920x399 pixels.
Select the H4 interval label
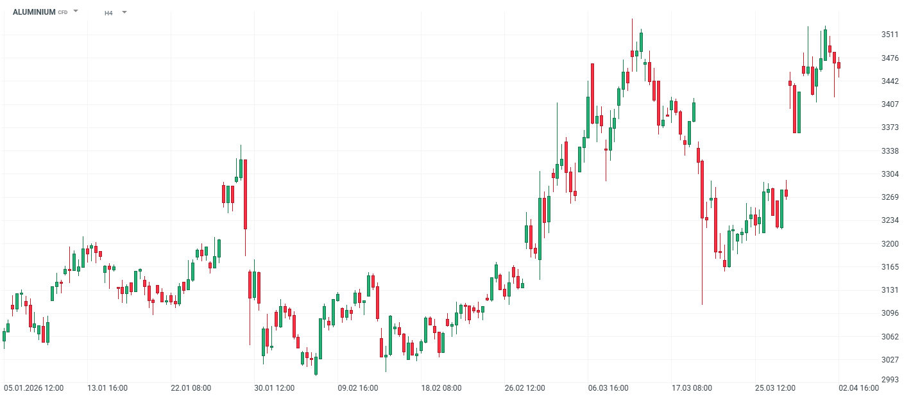tap(108, 13)
